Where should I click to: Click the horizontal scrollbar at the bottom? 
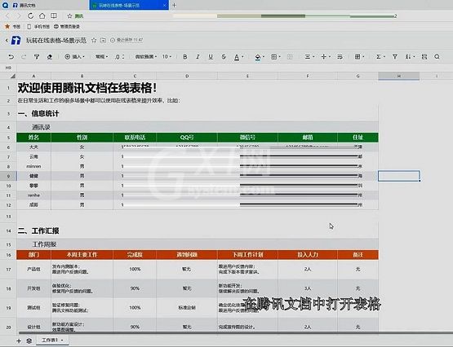(235, 333)
